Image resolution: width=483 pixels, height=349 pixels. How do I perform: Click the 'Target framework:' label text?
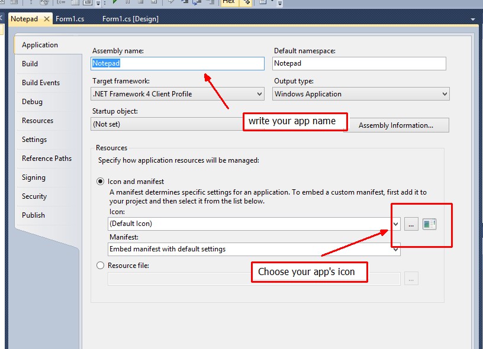coord(121,81)
